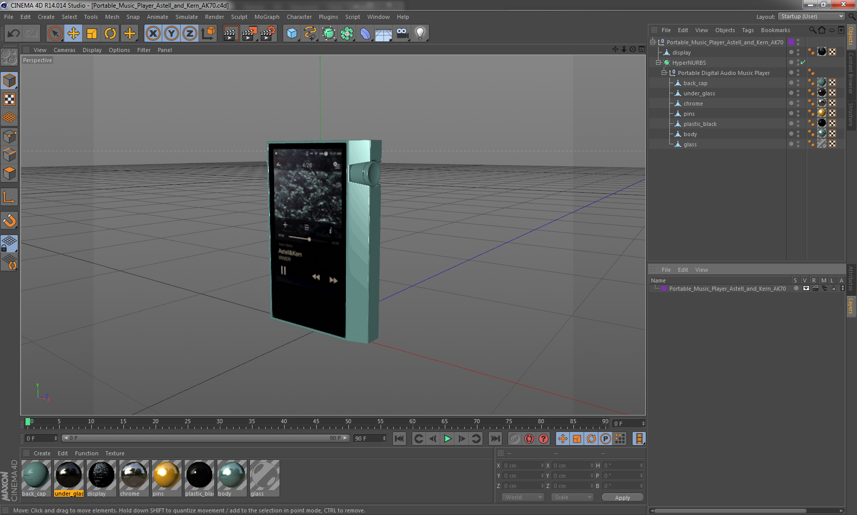The width and height of the screenshot is (857, 515).
Task: Toggle Snap magnet in left palette
Action: pyautogui.click(x=10, y=220)
